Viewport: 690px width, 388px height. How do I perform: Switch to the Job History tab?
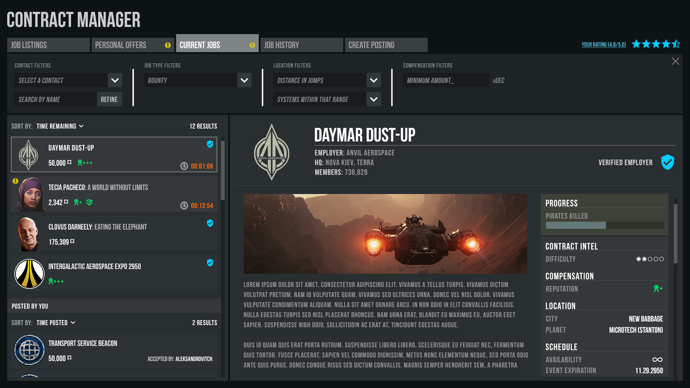pos(302,45)
